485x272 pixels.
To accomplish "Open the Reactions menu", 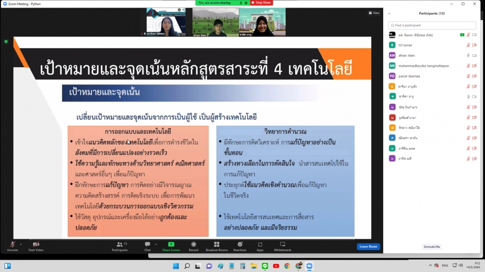I will coord(240,245).
